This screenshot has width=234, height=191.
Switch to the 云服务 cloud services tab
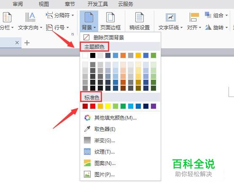126,4
